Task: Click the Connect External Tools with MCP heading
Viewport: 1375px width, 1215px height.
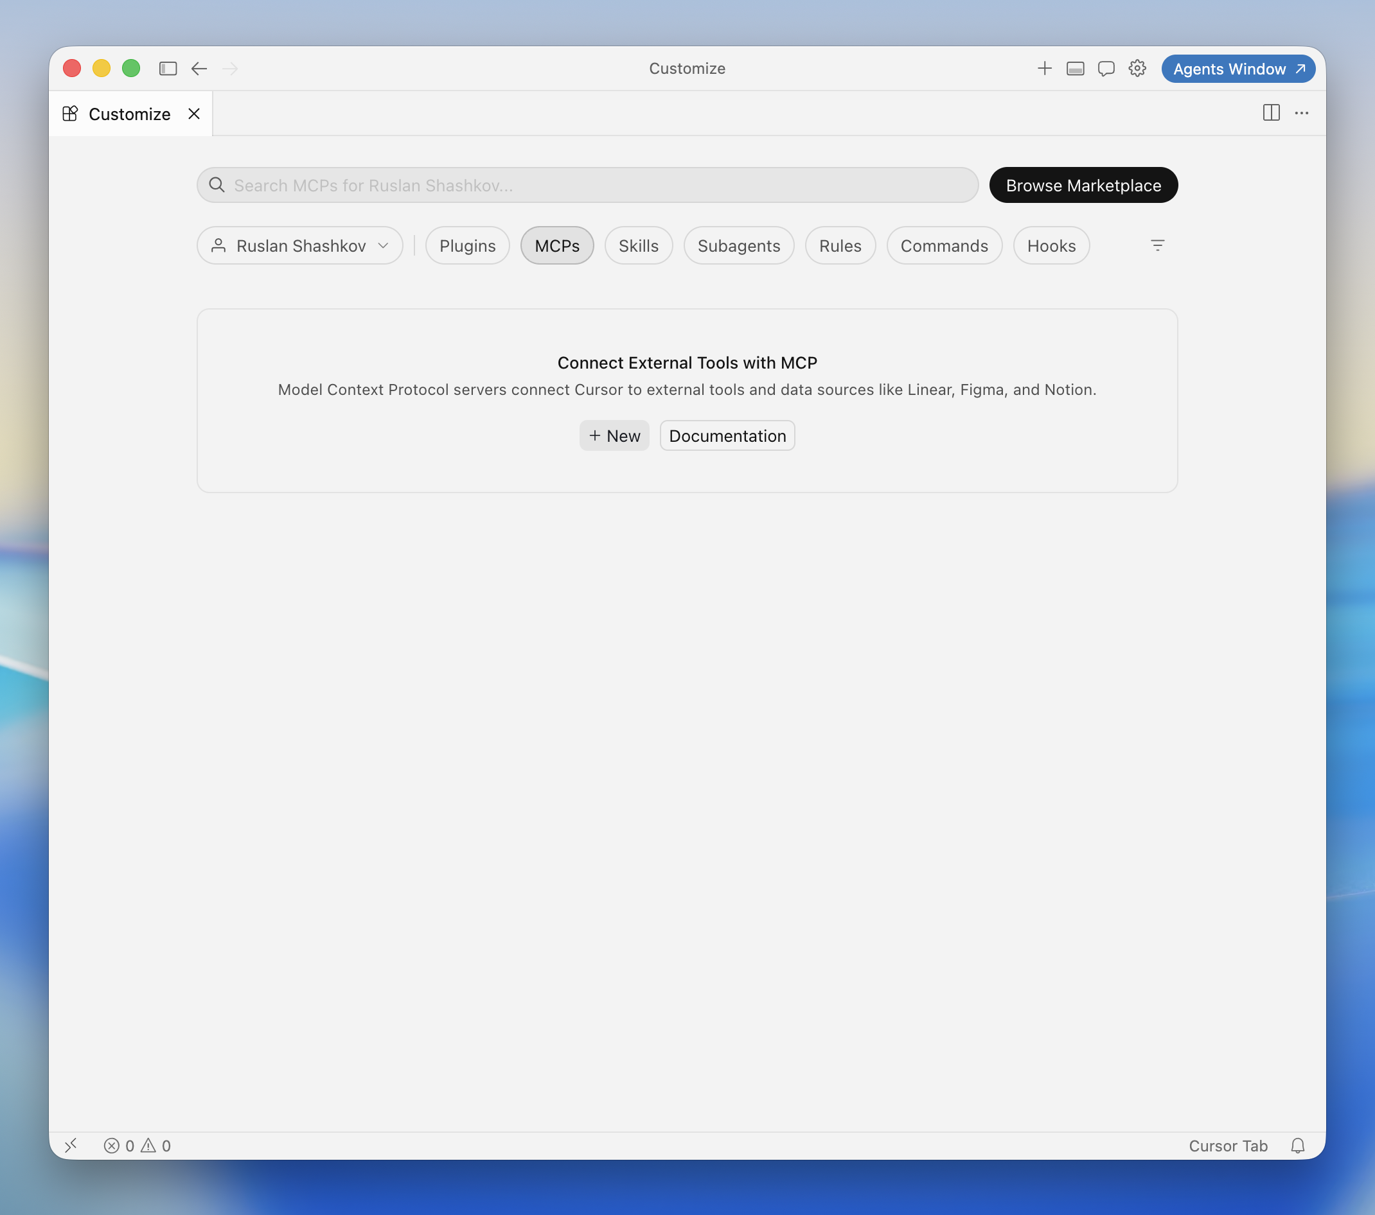Action: click(687, 362)
